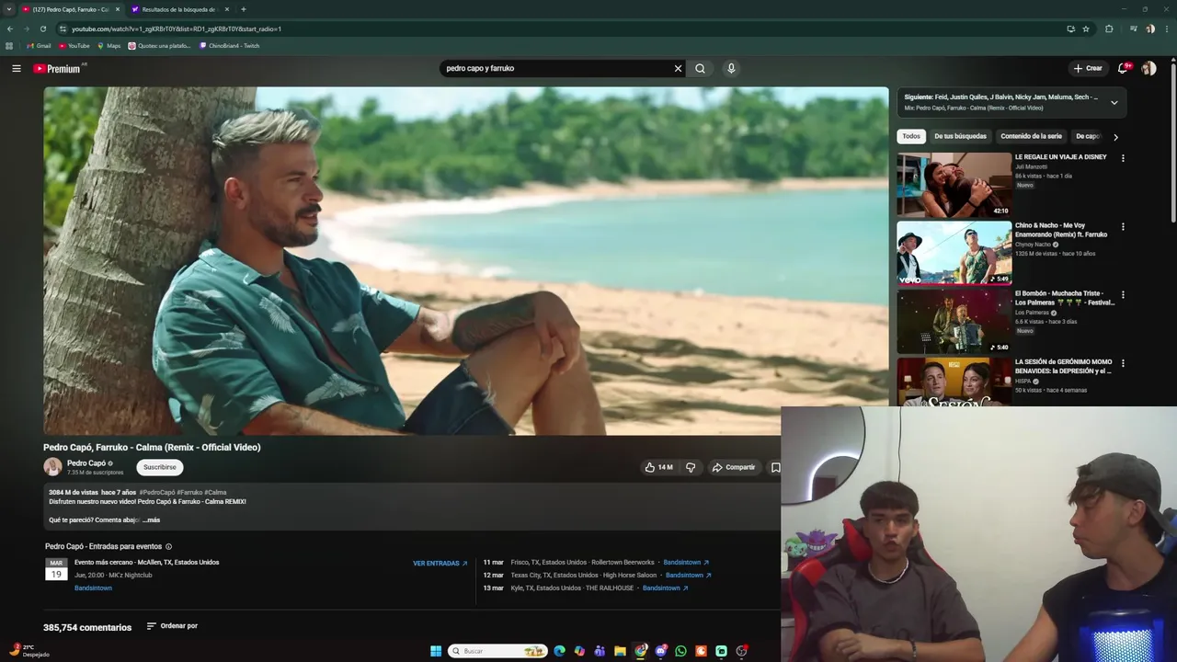Click the main video player
The image size is (1177, 662).
tap(465, 261)
